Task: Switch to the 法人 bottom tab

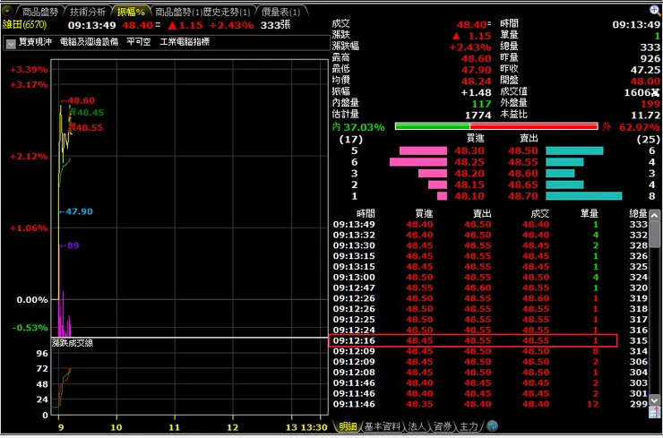Action: [x=417, y=426]
